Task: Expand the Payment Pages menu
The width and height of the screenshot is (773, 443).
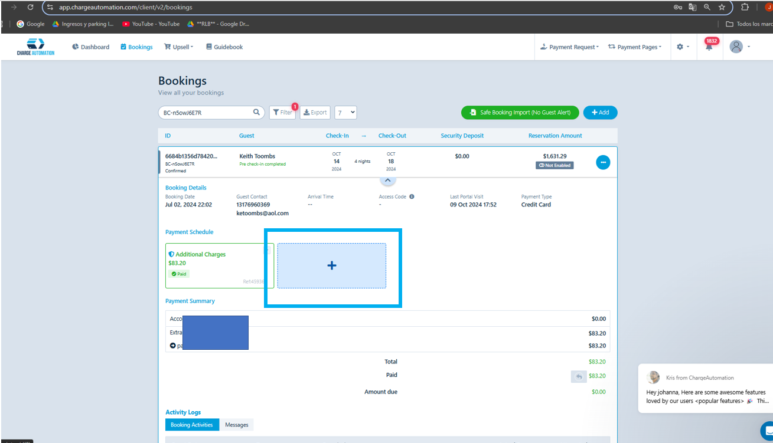Action: (x=635, y=47)
